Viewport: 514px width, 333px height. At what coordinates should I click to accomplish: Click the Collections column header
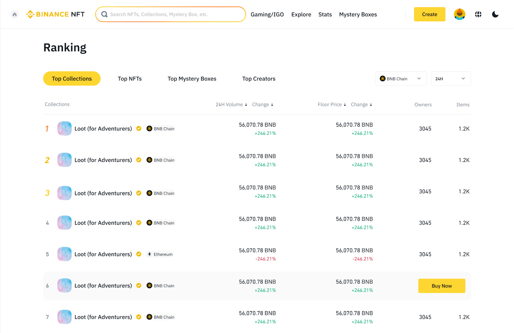pos(57,104)
